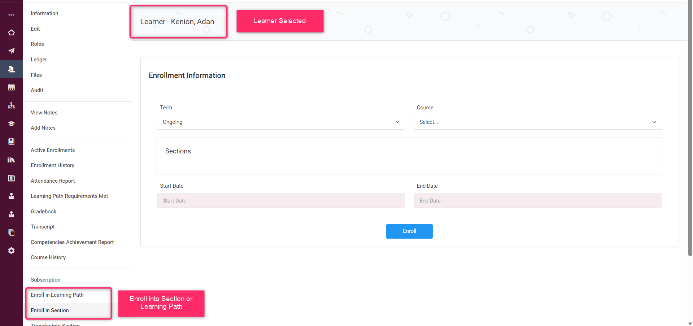Click the paper plane icon

point(11,51)
